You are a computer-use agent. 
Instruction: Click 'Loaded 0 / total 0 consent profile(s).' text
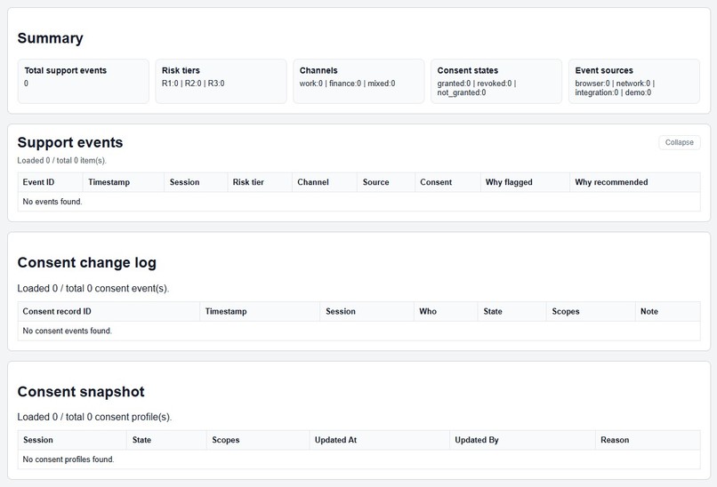click(94, 417)
